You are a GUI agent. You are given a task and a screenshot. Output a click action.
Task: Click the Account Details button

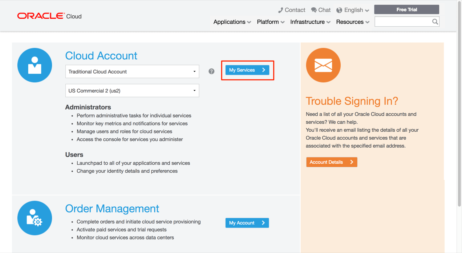(332, 162)
